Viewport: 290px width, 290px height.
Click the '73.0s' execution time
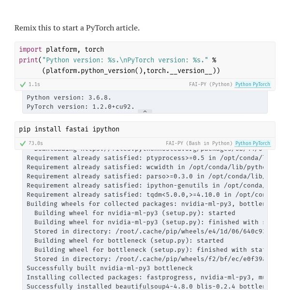click(36, 144)
